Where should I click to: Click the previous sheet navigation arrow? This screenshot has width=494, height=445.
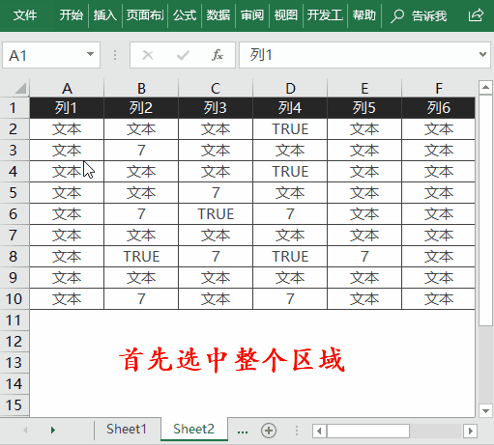click(x=25, y=431)
